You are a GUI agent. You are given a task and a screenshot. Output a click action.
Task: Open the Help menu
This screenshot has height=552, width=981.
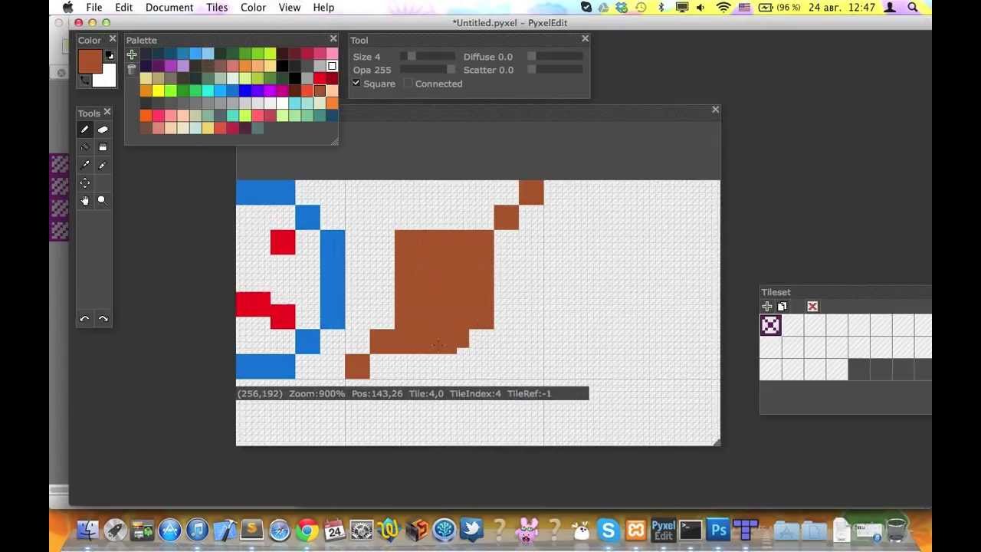pos(323,7)
